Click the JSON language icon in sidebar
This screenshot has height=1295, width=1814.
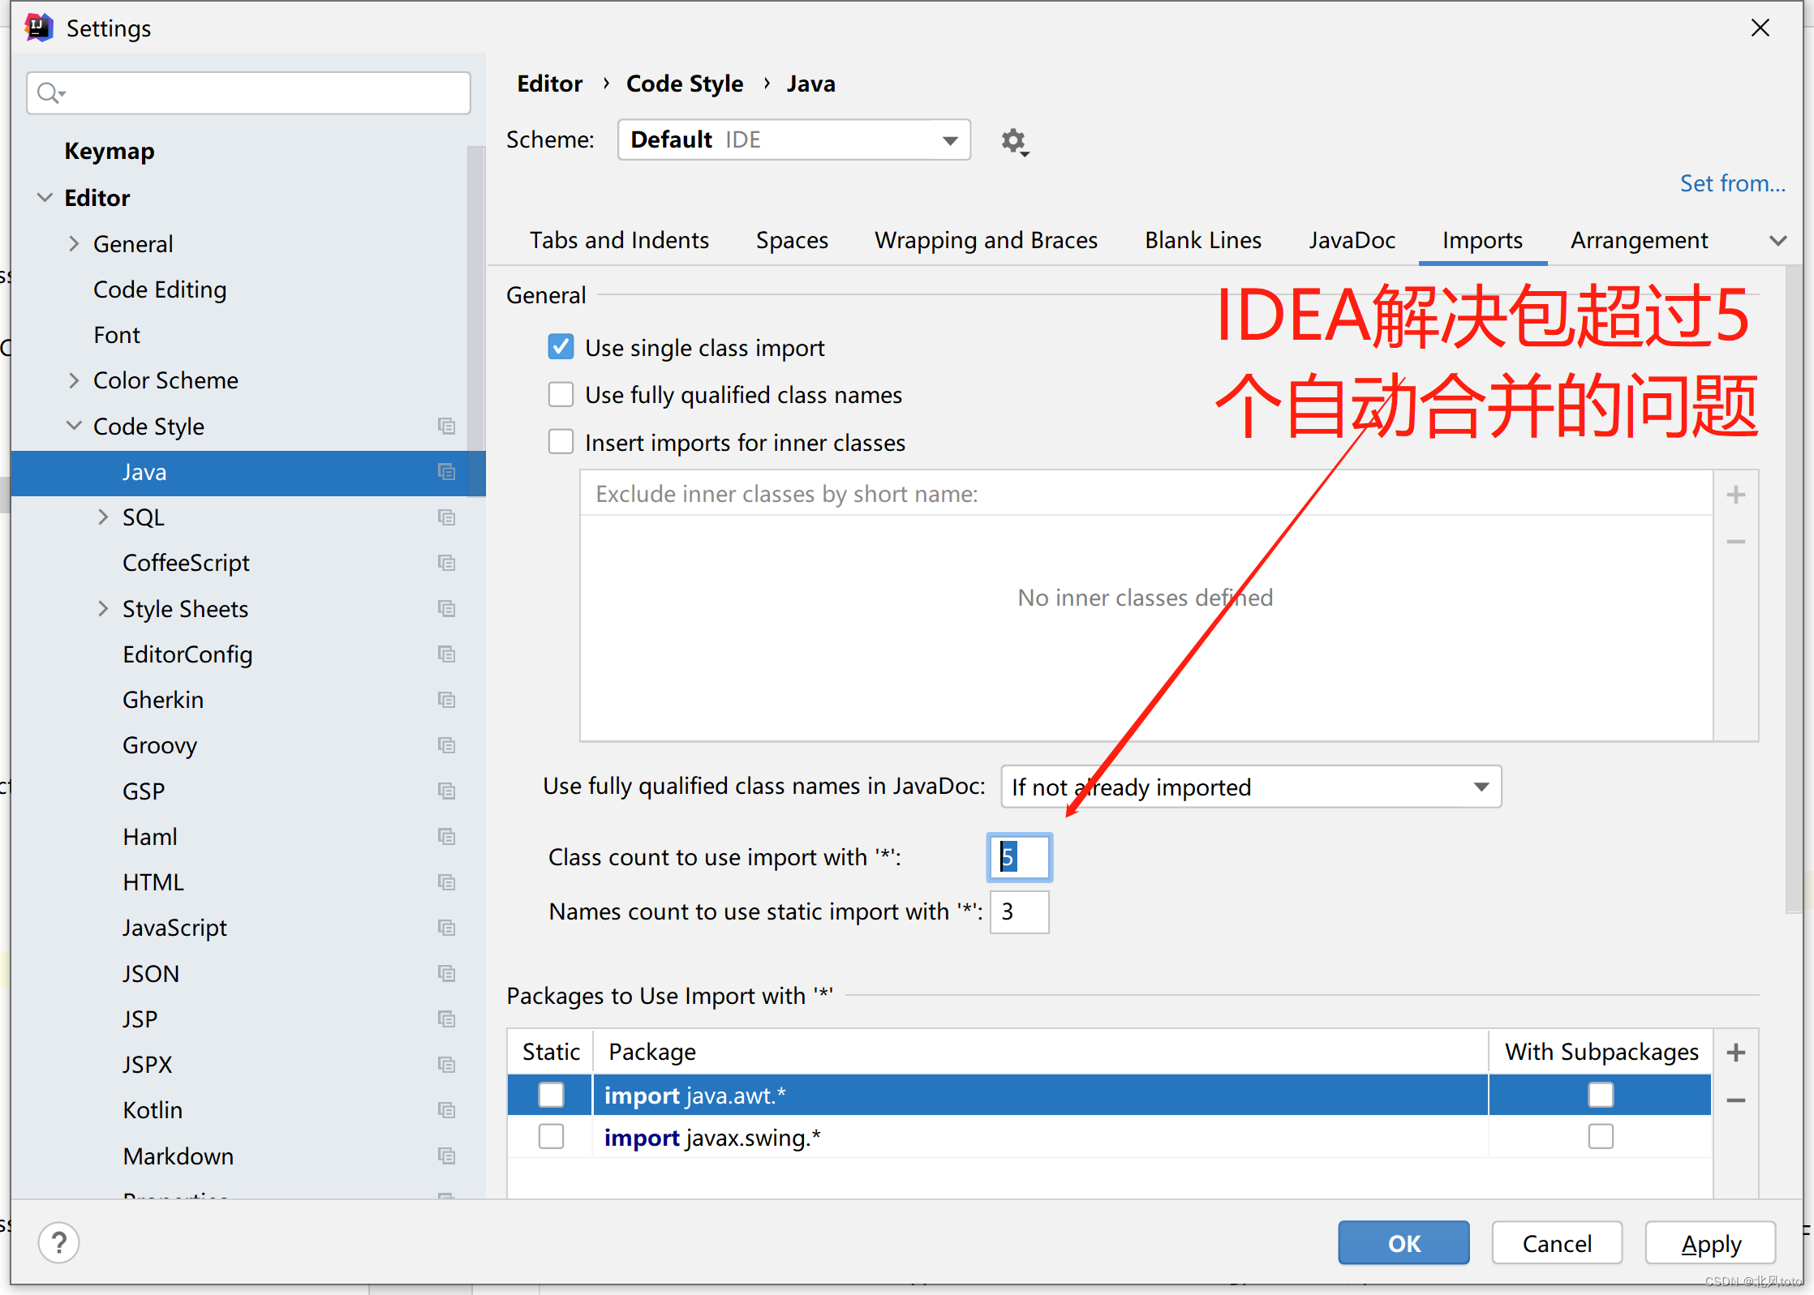coord(445,976)
